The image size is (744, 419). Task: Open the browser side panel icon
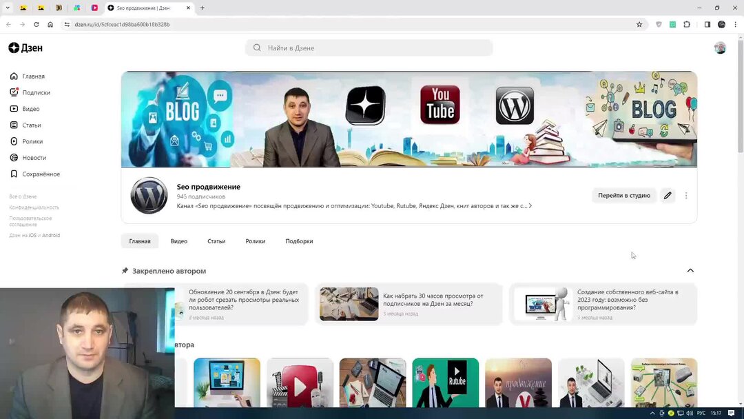(707, 24)
